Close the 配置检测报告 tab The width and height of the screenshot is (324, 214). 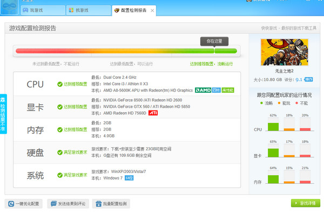coord(152,11)
